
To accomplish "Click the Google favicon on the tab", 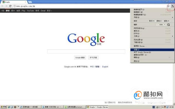I will click(x=3, y=2).
